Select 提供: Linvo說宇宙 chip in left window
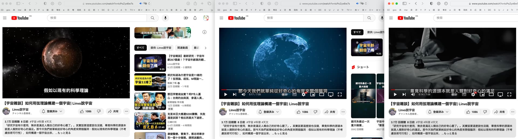 (161, 48)
